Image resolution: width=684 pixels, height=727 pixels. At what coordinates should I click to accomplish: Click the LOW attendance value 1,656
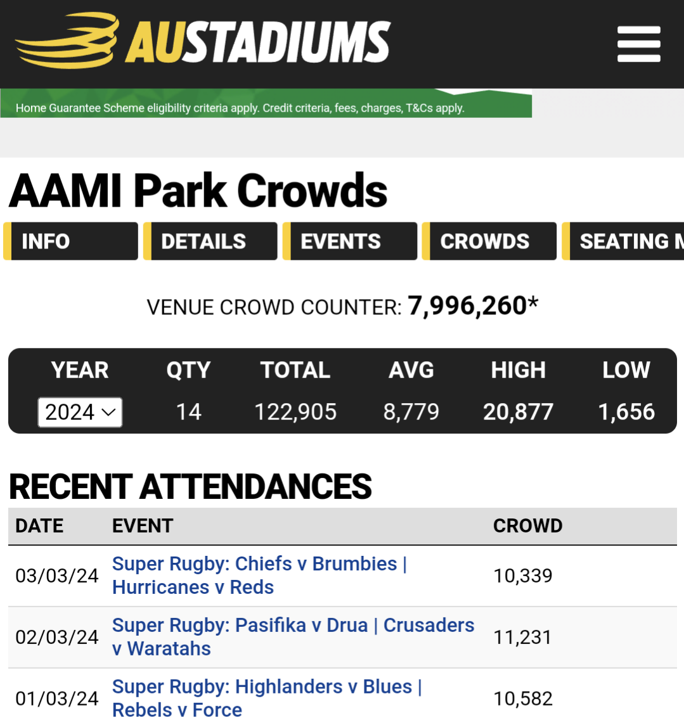(626, 412)
